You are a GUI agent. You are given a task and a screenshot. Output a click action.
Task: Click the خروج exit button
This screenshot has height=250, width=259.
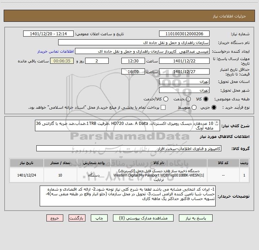(x=55, y=218)
